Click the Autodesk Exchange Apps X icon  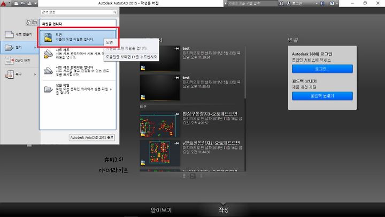(x=322, y=3)
